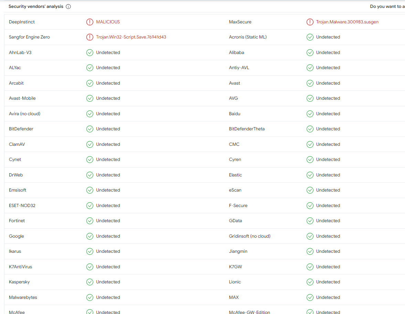The height and width of the screenshot is (314, 405).
Task: Click the green check icon for AhnLab-V3
Action: pyautogui.click(x=89, y=53)
